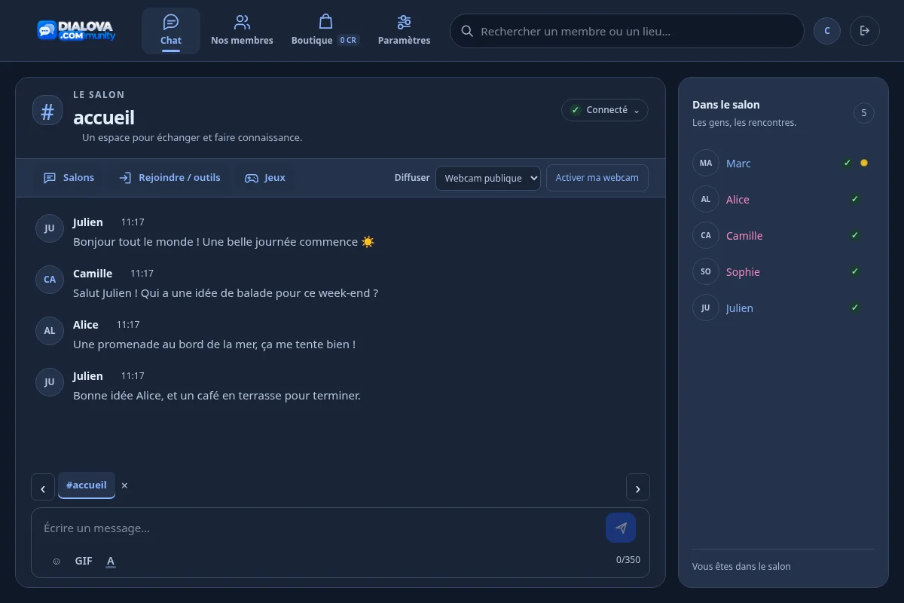Screen dimensions: 904x603
Task: Open the Boutique tab
Action: [x=325, y=31]
